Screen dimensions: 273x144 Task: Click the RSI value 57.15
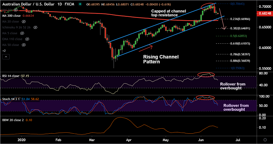pos(25,76)
